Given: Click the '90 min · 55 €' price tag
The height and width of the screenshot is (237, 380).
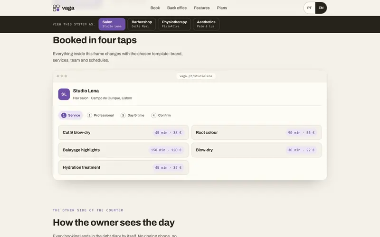Looking at the screenshot, I should (301, 133).
